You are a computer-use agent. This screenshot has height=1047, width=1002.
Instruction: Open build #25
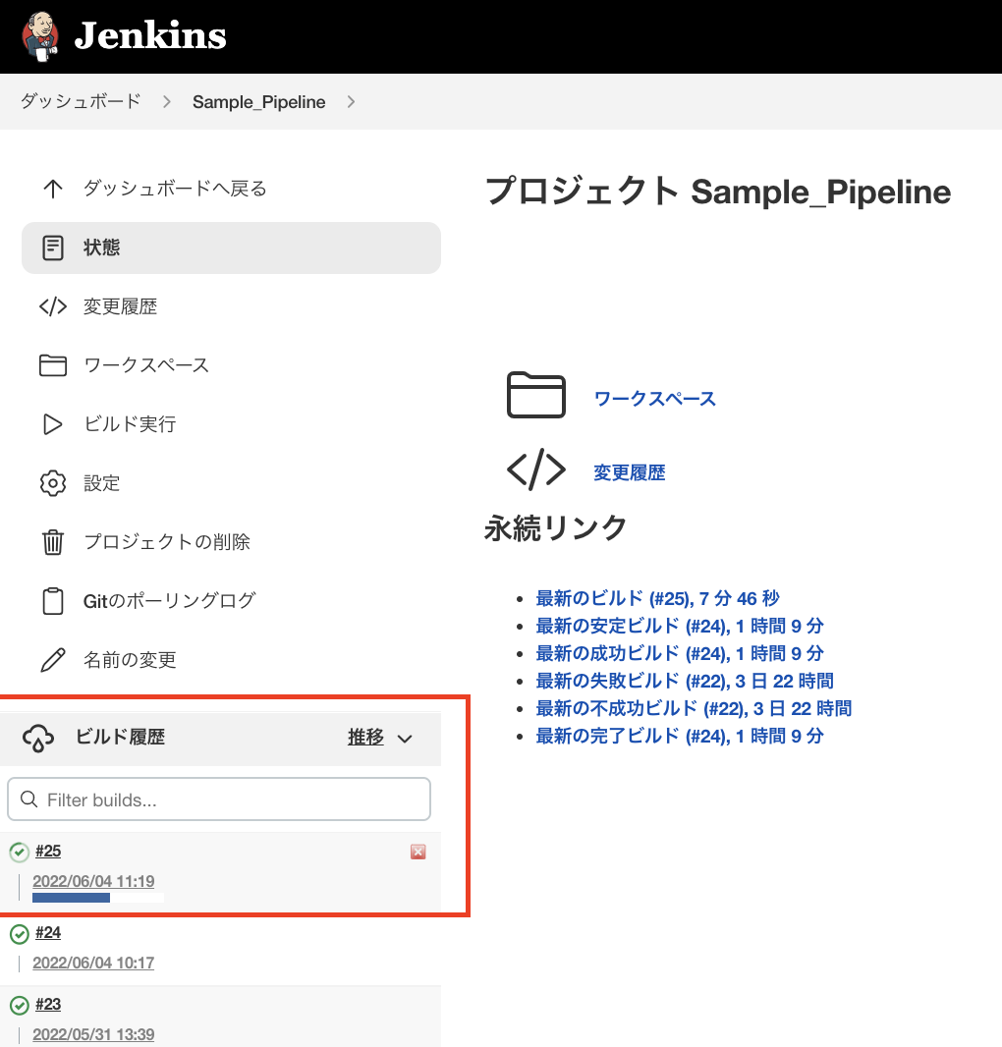[x=48, y=851]
